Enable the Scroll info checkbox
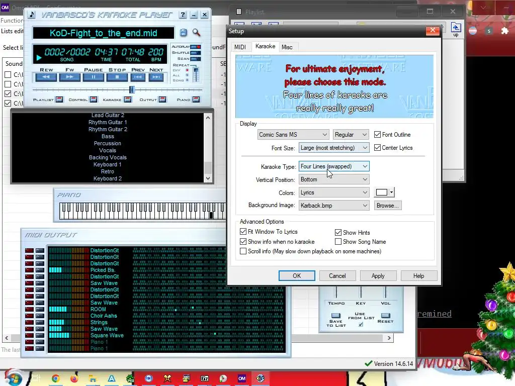The width and height of the screenshot is (515, 386). tap(243, 251)
